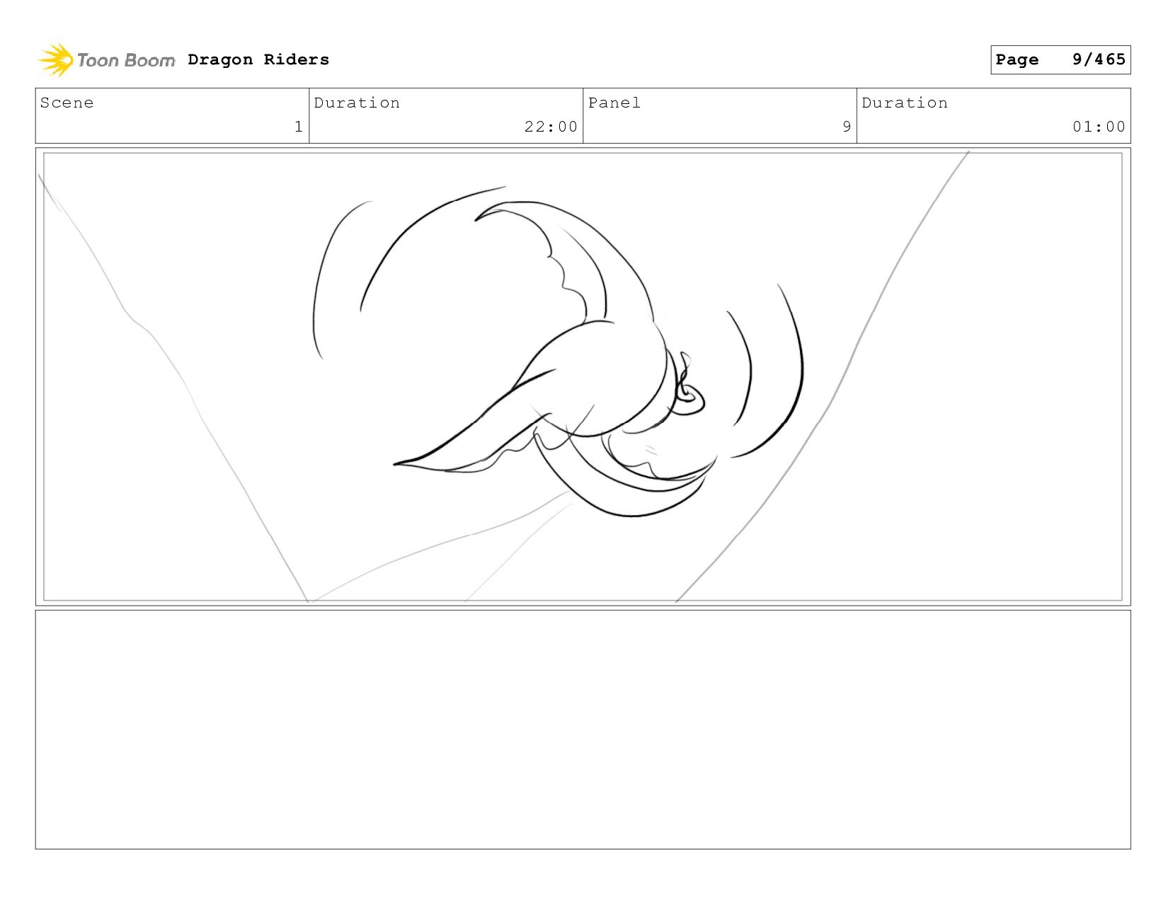Click the Toon Boom logo
Screen dimensions: 1168x902
[x=106, y=60]
